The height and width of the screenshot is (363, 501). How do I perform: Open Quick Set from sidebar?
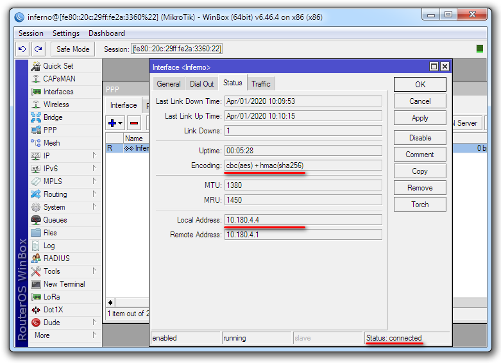pyautogui.click(x=58, y=66)
